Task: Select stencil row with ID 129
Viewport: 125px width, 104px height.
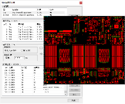Action: [23, 82]
